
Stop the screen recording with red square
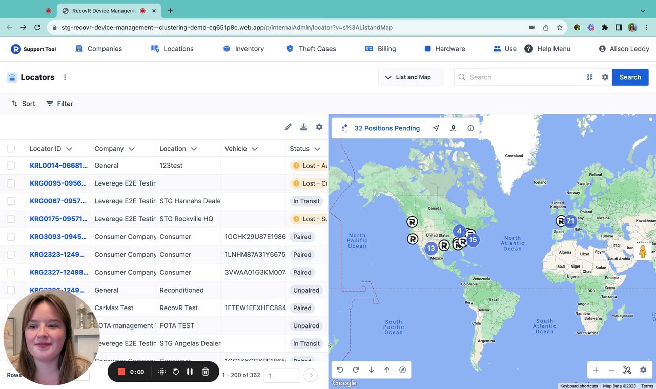pos(121,372)
